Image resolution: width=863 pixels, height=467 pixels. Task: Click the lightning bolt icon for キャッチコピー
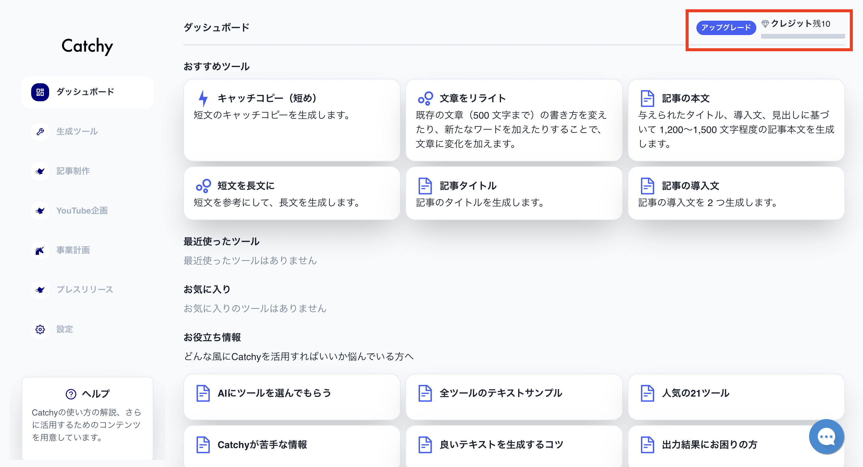click(203, 98)
